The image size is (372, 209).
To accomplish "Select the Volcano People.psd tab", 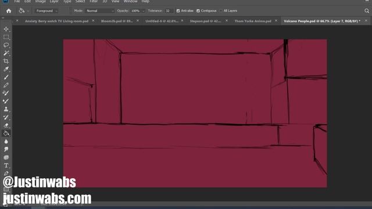I will click(x=322, y=21).
